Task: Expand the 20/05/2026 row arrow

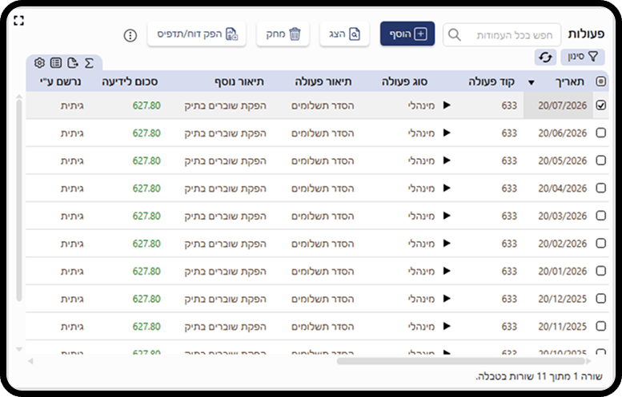Action: click(447, 161)
